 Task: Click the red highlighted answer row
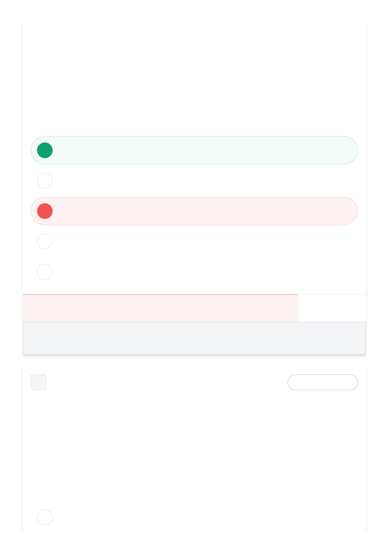tap(194, 211)
